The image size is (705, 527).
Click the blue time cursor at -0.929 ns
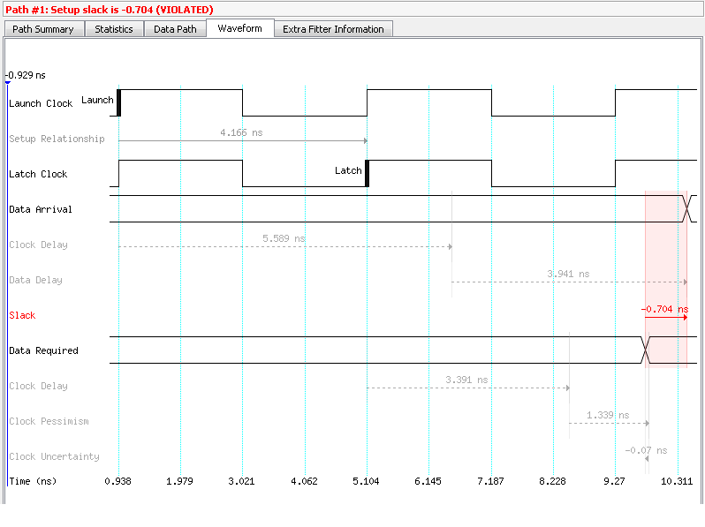(7, 83)
